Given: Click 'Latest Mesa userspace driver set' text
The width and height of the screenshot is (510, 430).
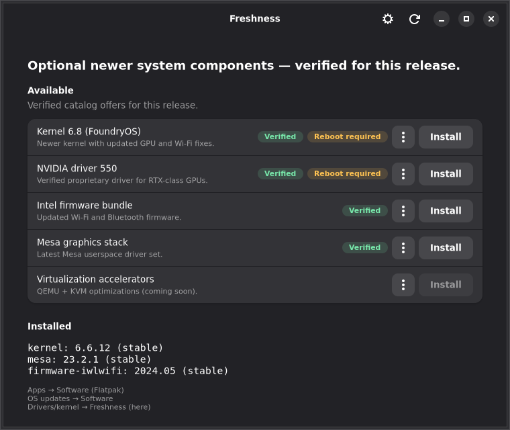Looking at the screenshot, I should [x=99, y=255].
